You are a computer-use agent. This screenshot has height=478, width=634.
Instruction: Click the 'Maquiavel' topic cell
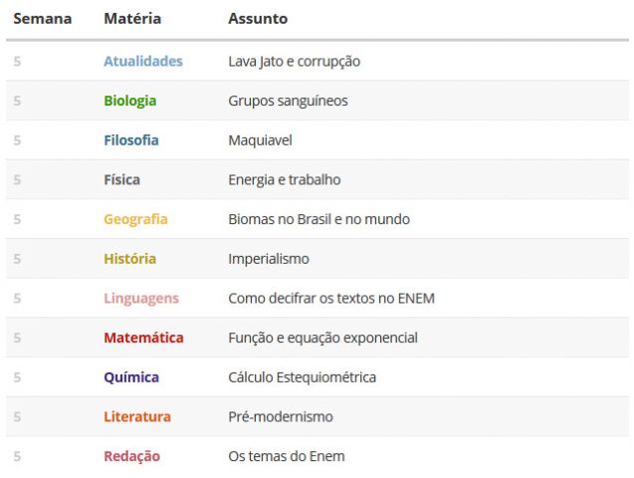point(260,140)
